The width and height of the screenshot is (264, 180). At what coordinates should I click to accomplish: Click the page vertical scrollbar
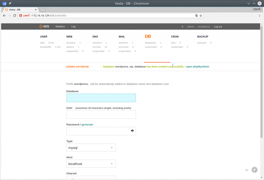[x=262, y=82]
